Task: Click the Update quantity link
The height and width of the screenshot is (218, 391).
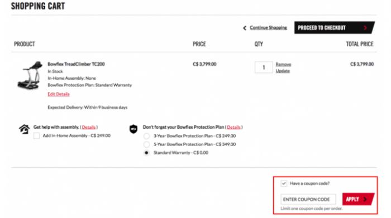Action: coord(283,71)
